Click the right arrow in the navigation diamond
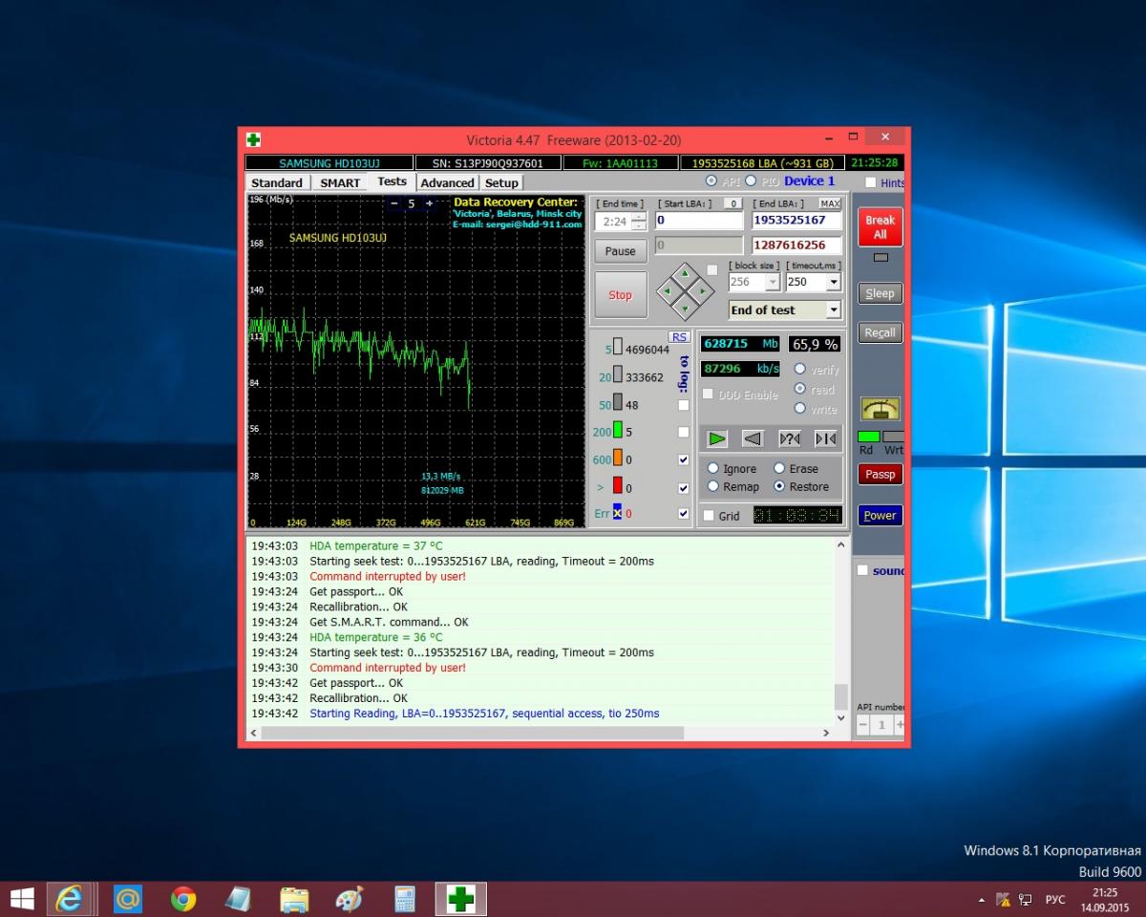 point(702,291)
